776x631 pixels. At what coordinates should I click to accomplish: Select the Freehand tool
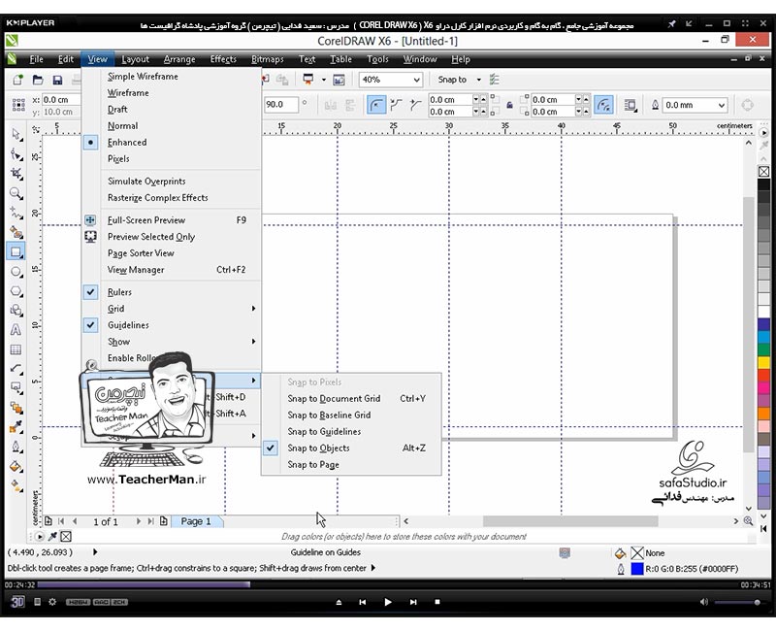[16, 213]
